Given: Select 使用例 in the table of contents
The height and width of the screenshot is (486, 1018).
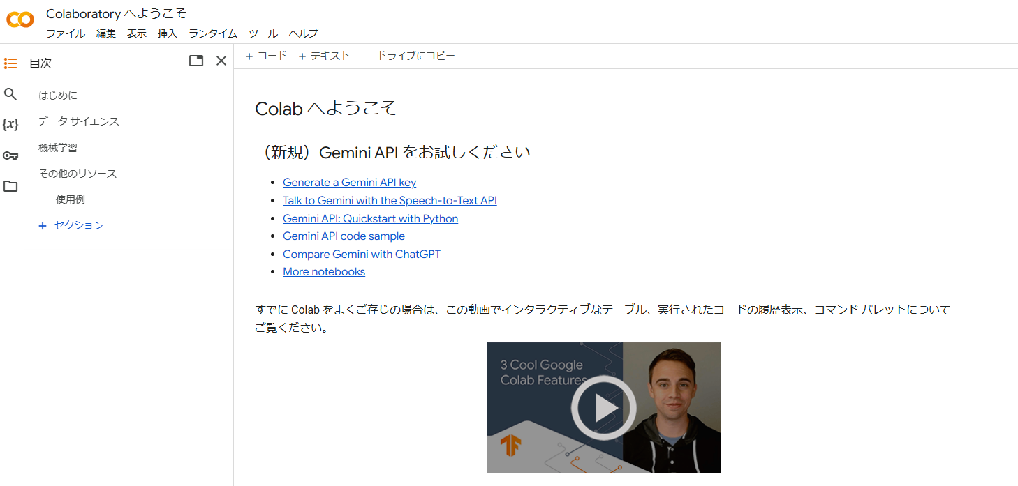Looking at the screenshot, I should click(71, 199).
